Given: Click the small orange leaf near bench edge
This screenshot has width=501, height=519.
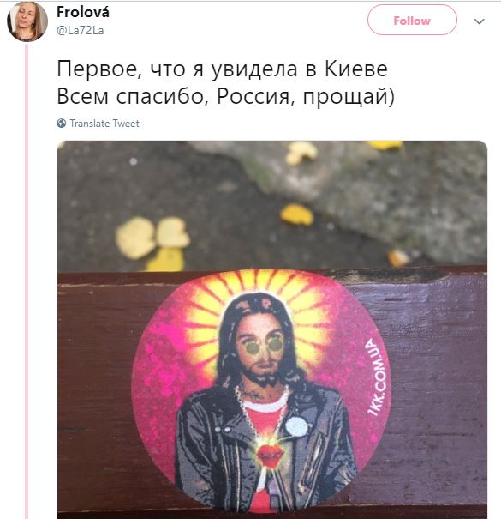Looking at the screenshot, I should (x=397, y=258).
